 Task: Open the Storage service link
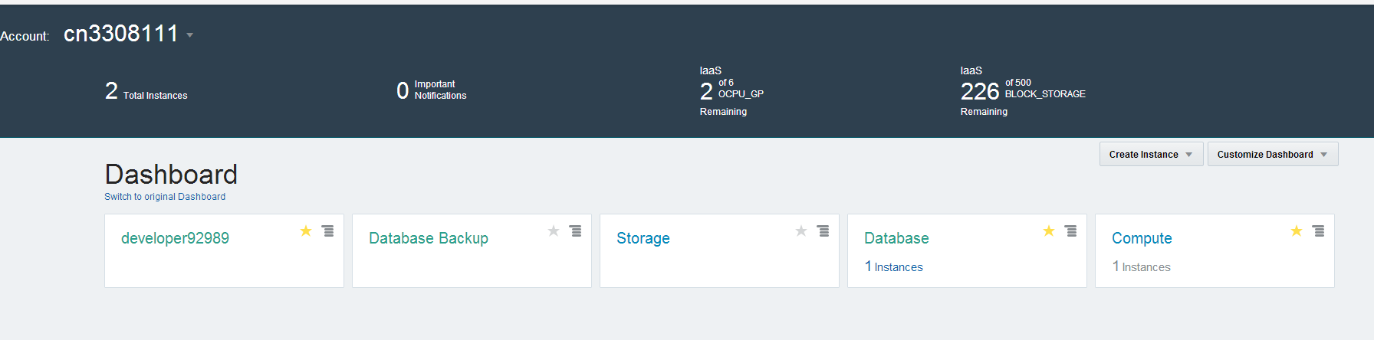(x=643, y=238)
